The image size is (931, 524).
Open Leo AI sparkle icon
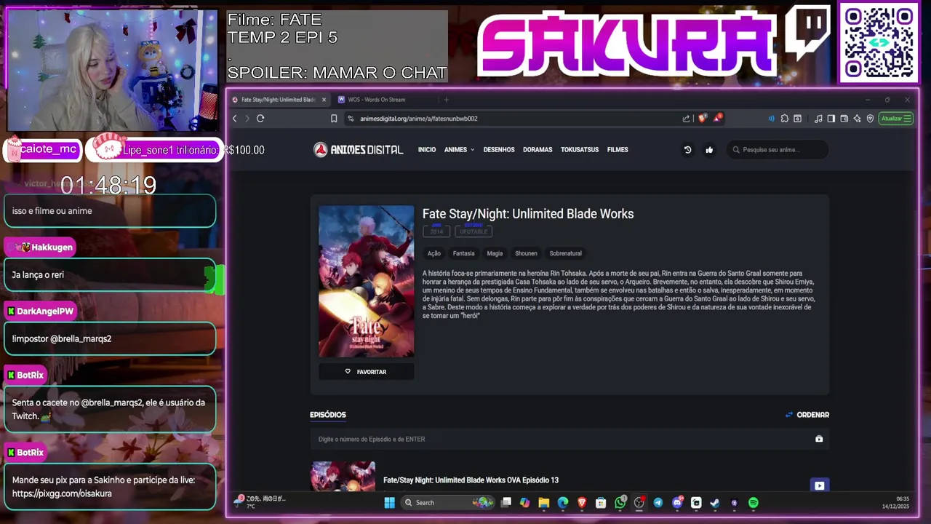[858, 119]
